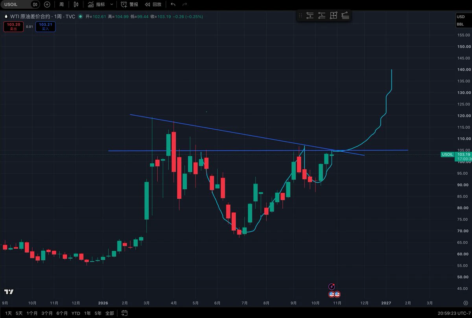Screen dimensions: 472x318
Task: Select the price range measuring tool
Action: (x=334, y=16)
